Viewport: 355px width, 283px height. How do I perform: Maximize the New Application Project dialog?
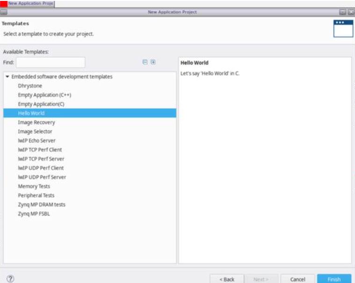(342, 12)
